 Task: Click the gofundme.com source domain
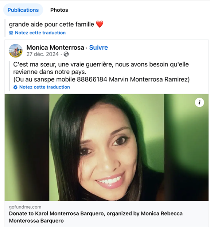[25, 207]
